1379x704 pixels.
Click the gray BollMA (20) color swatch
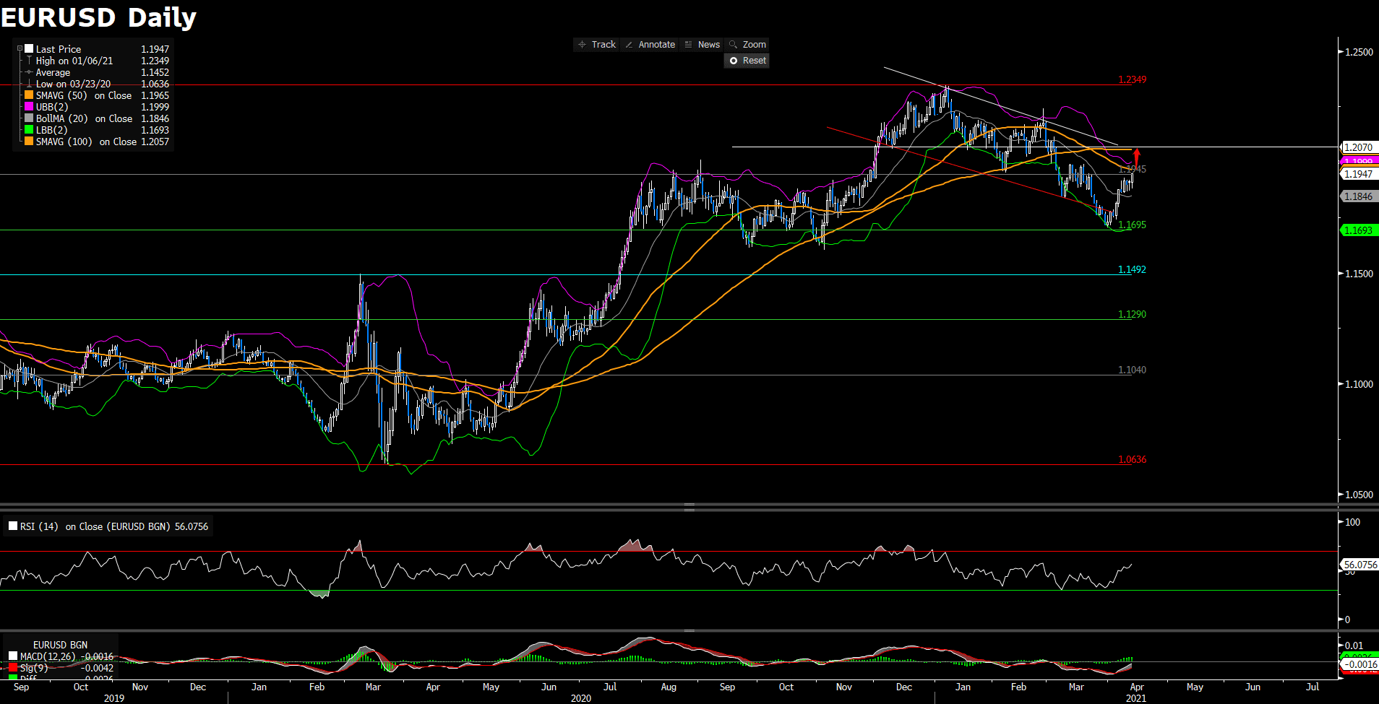coord(29,118)
